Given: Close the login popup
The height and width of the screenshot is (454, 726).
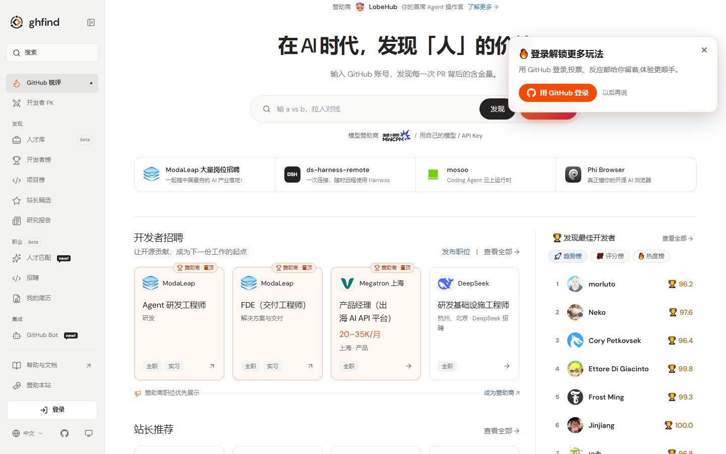Looking at the screenshot, I should coord(704,50).
